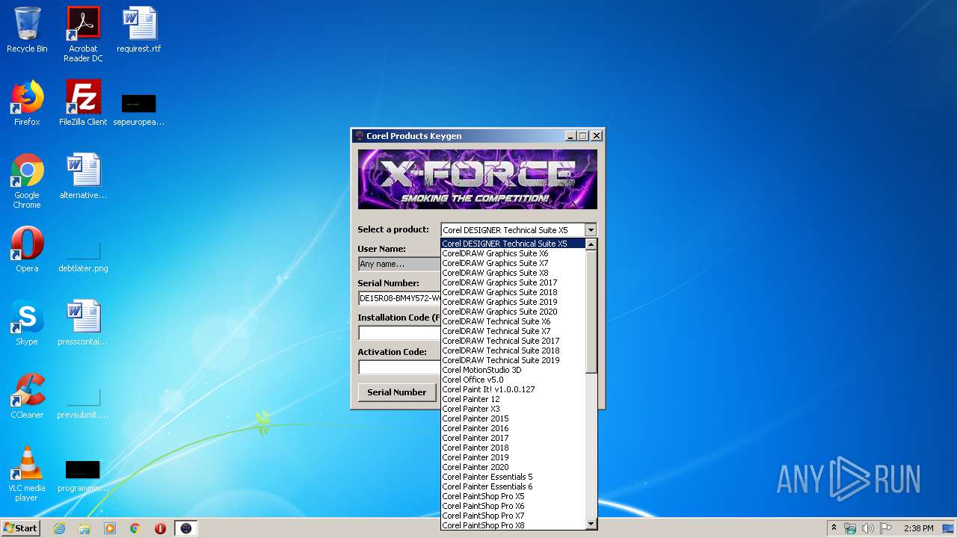Open the CCleaner desktop shortcut
This screenshot has width=957, height=538.
tap(27, 396)
